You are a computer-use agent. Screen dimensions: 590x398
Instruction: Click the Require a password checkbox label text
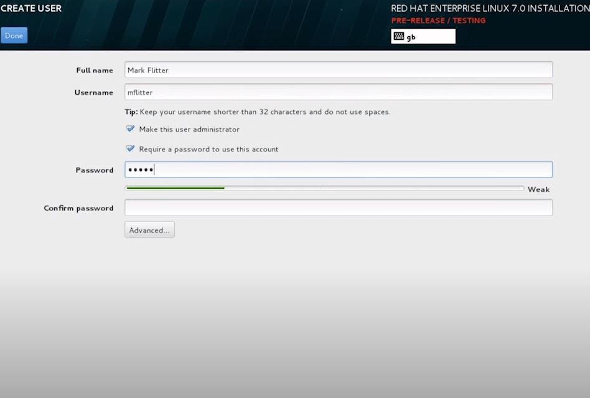(208, 149)
